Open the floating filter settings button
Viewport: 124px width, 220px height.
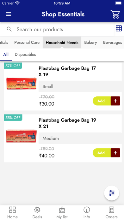point(112,193)
